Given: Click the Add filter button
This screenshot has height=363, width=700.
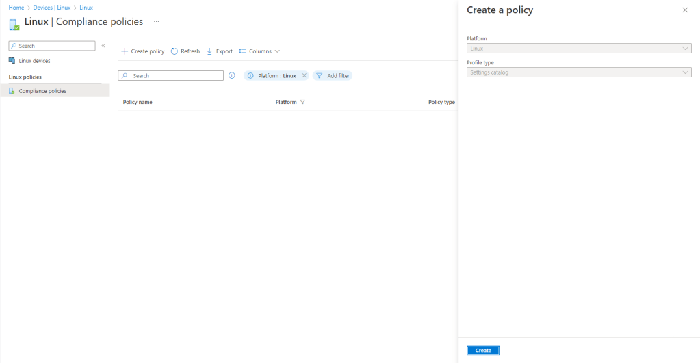Looking at the screenshot, I should click(x=333, y=76).
